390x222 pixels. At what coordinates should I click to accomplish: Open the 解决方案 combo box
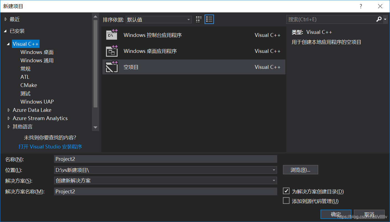pos(166,181)
